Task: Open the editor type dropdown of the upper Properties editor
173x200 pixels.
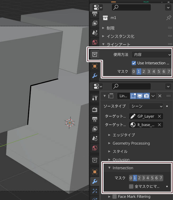Action: 98,7
